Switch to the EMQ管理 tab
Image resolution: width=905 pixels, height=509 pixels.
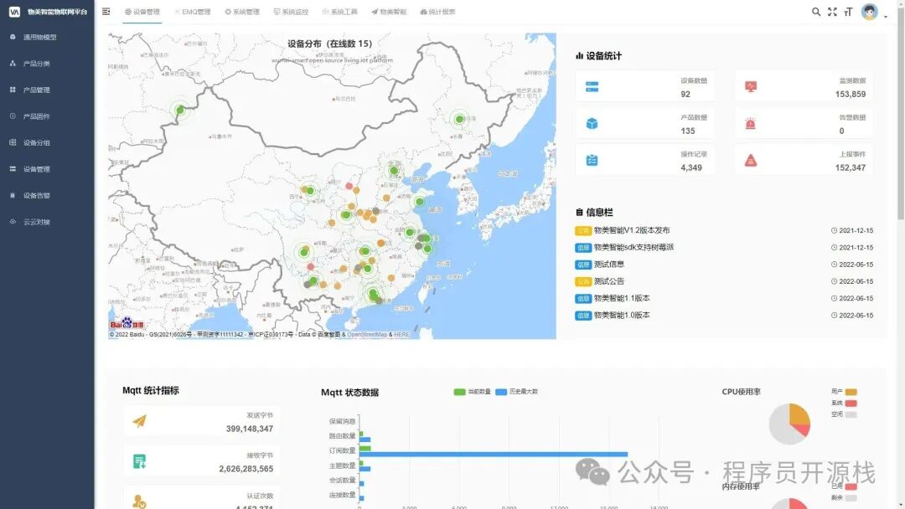click(192, 13)
